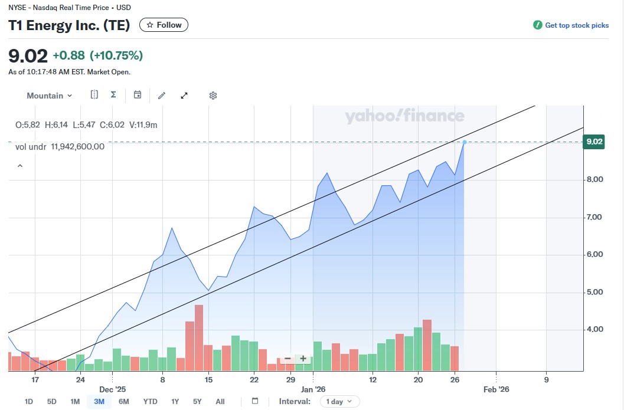Open the chart comparison tool icon
Image resolution: width=624 pixels, height=410 pixels.
94,95
